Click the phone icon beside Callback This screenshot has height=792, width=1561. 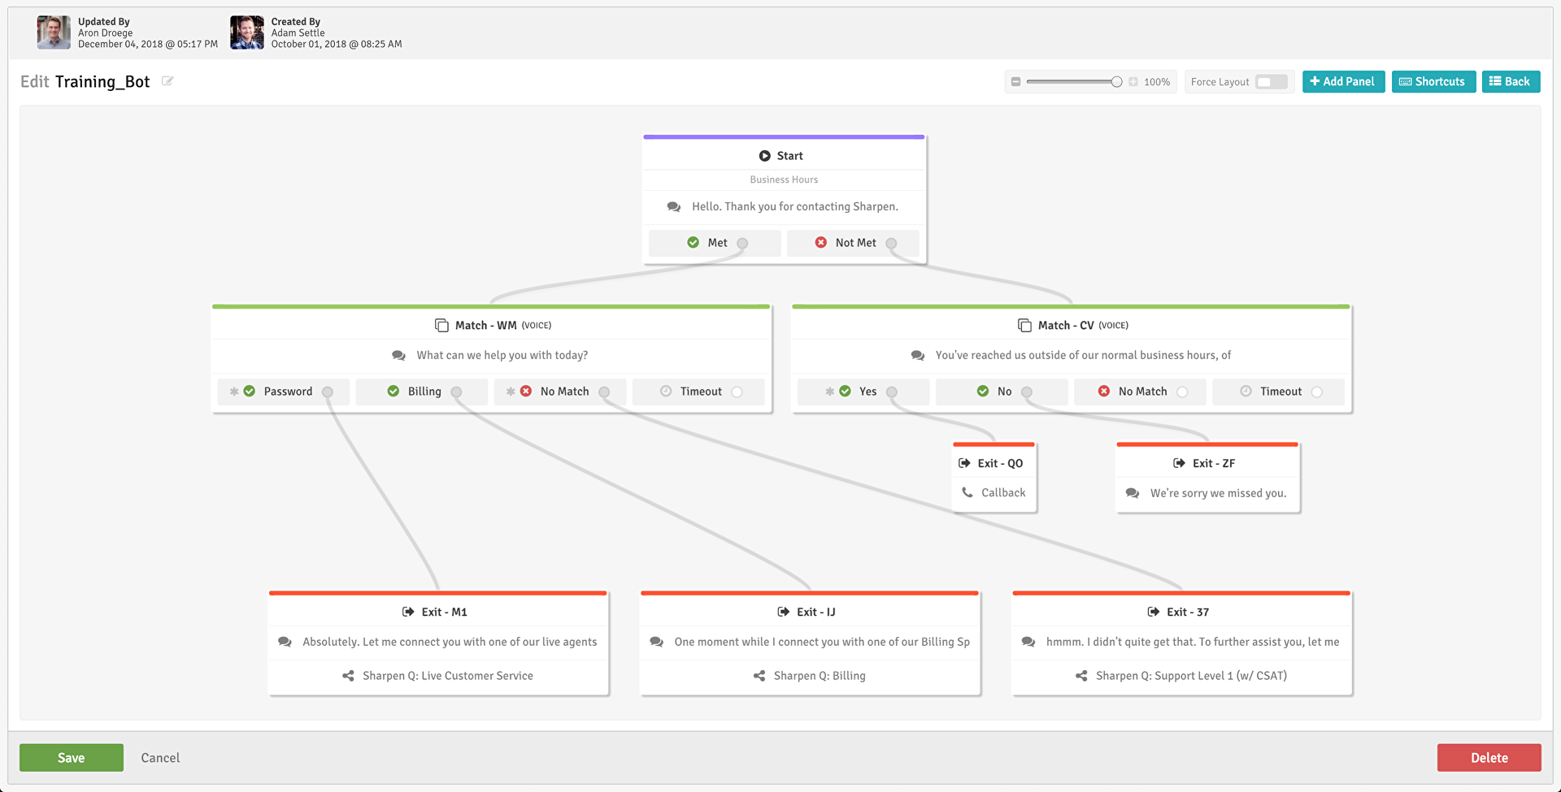tap(967, 492)
